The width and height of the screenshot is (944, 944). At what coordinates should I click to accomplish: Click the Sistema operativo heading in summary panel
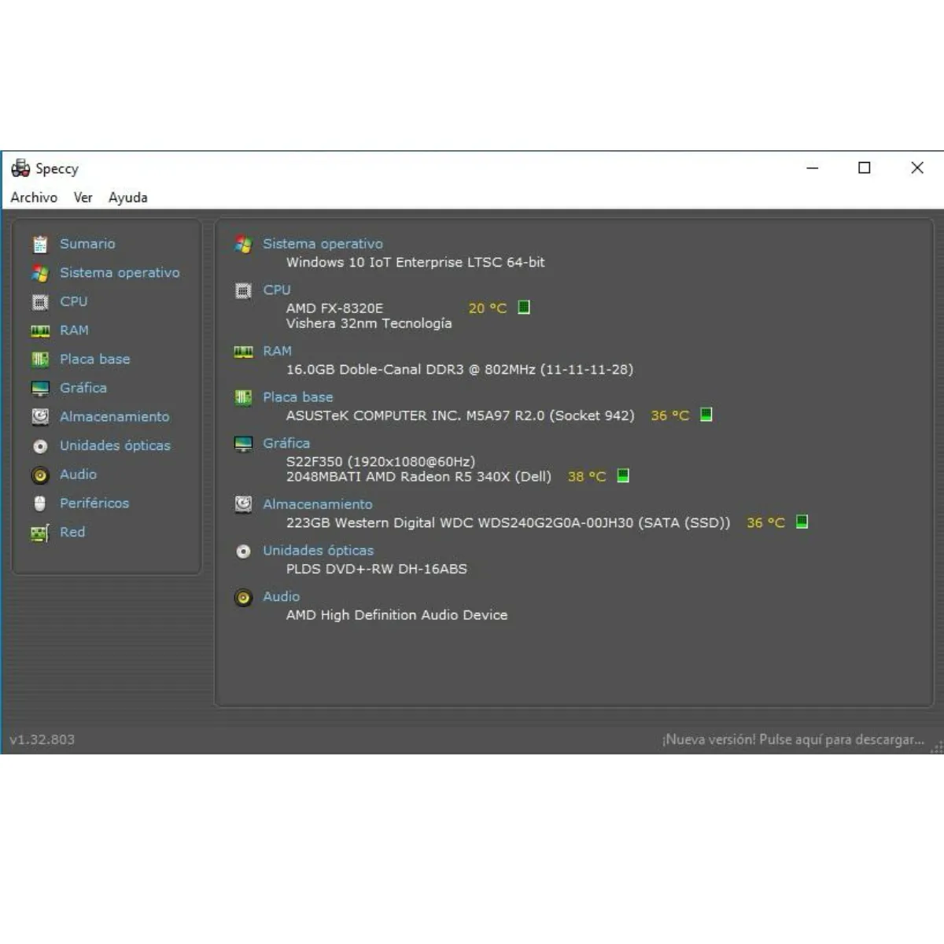[x=323, y=244]
